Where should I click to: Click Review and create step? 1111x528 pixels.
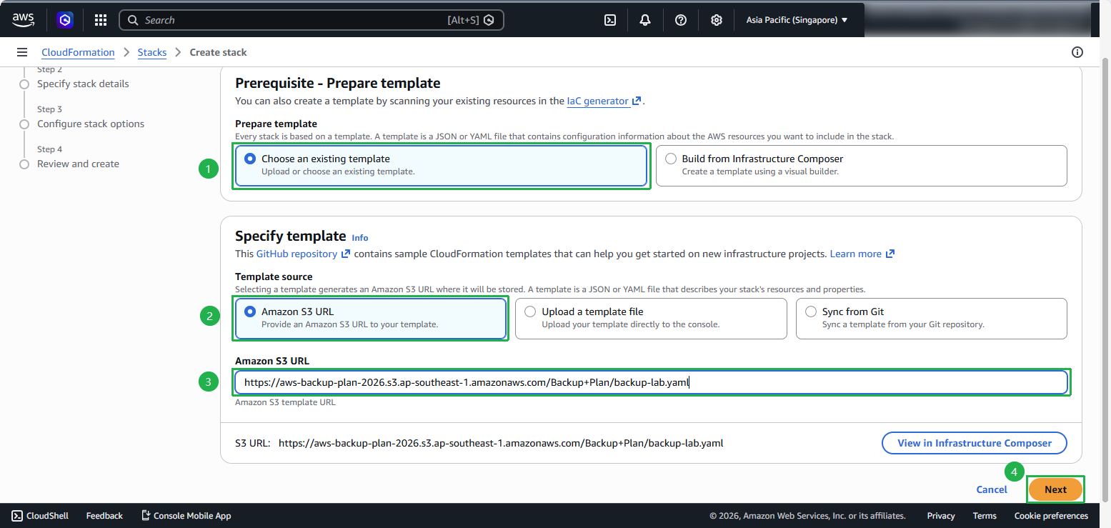pyautogui.click(x=78, y=164)
